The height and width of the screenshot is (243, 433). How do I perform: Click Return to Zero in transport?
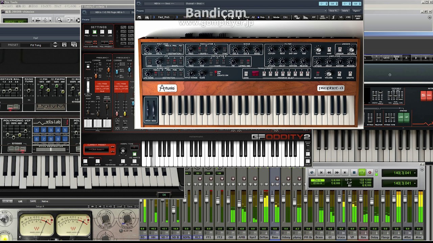[321, 172]
